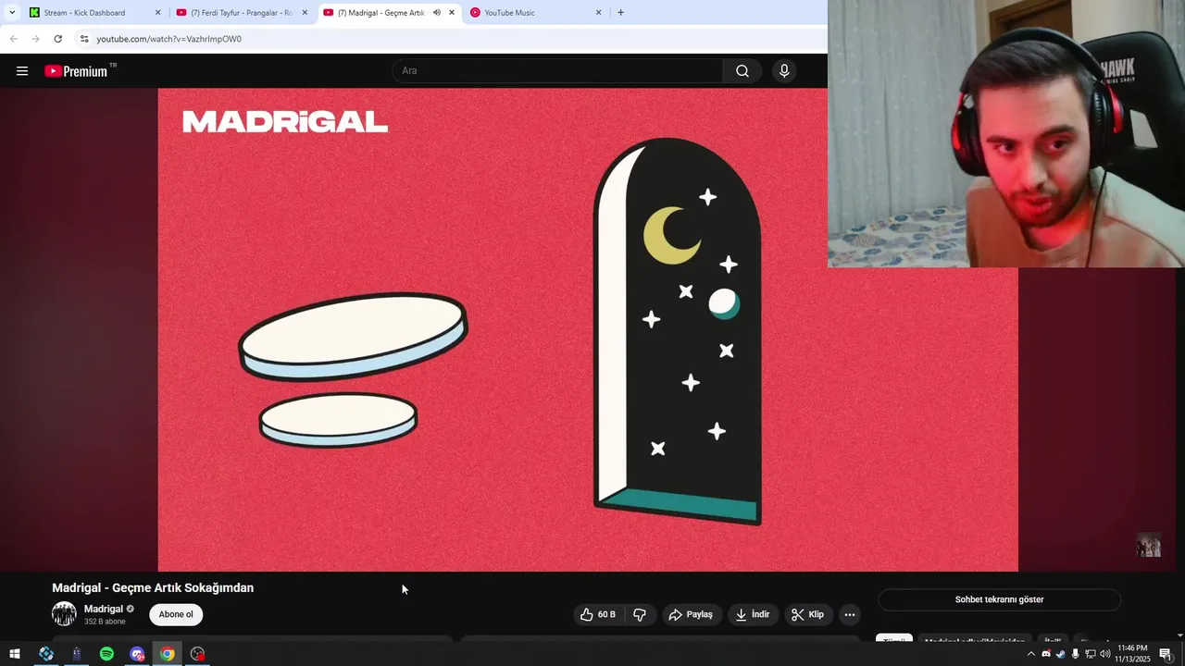Open Spotify from the taskbar
Viewport: 1185px width, 666px height.
pos(106,654)
